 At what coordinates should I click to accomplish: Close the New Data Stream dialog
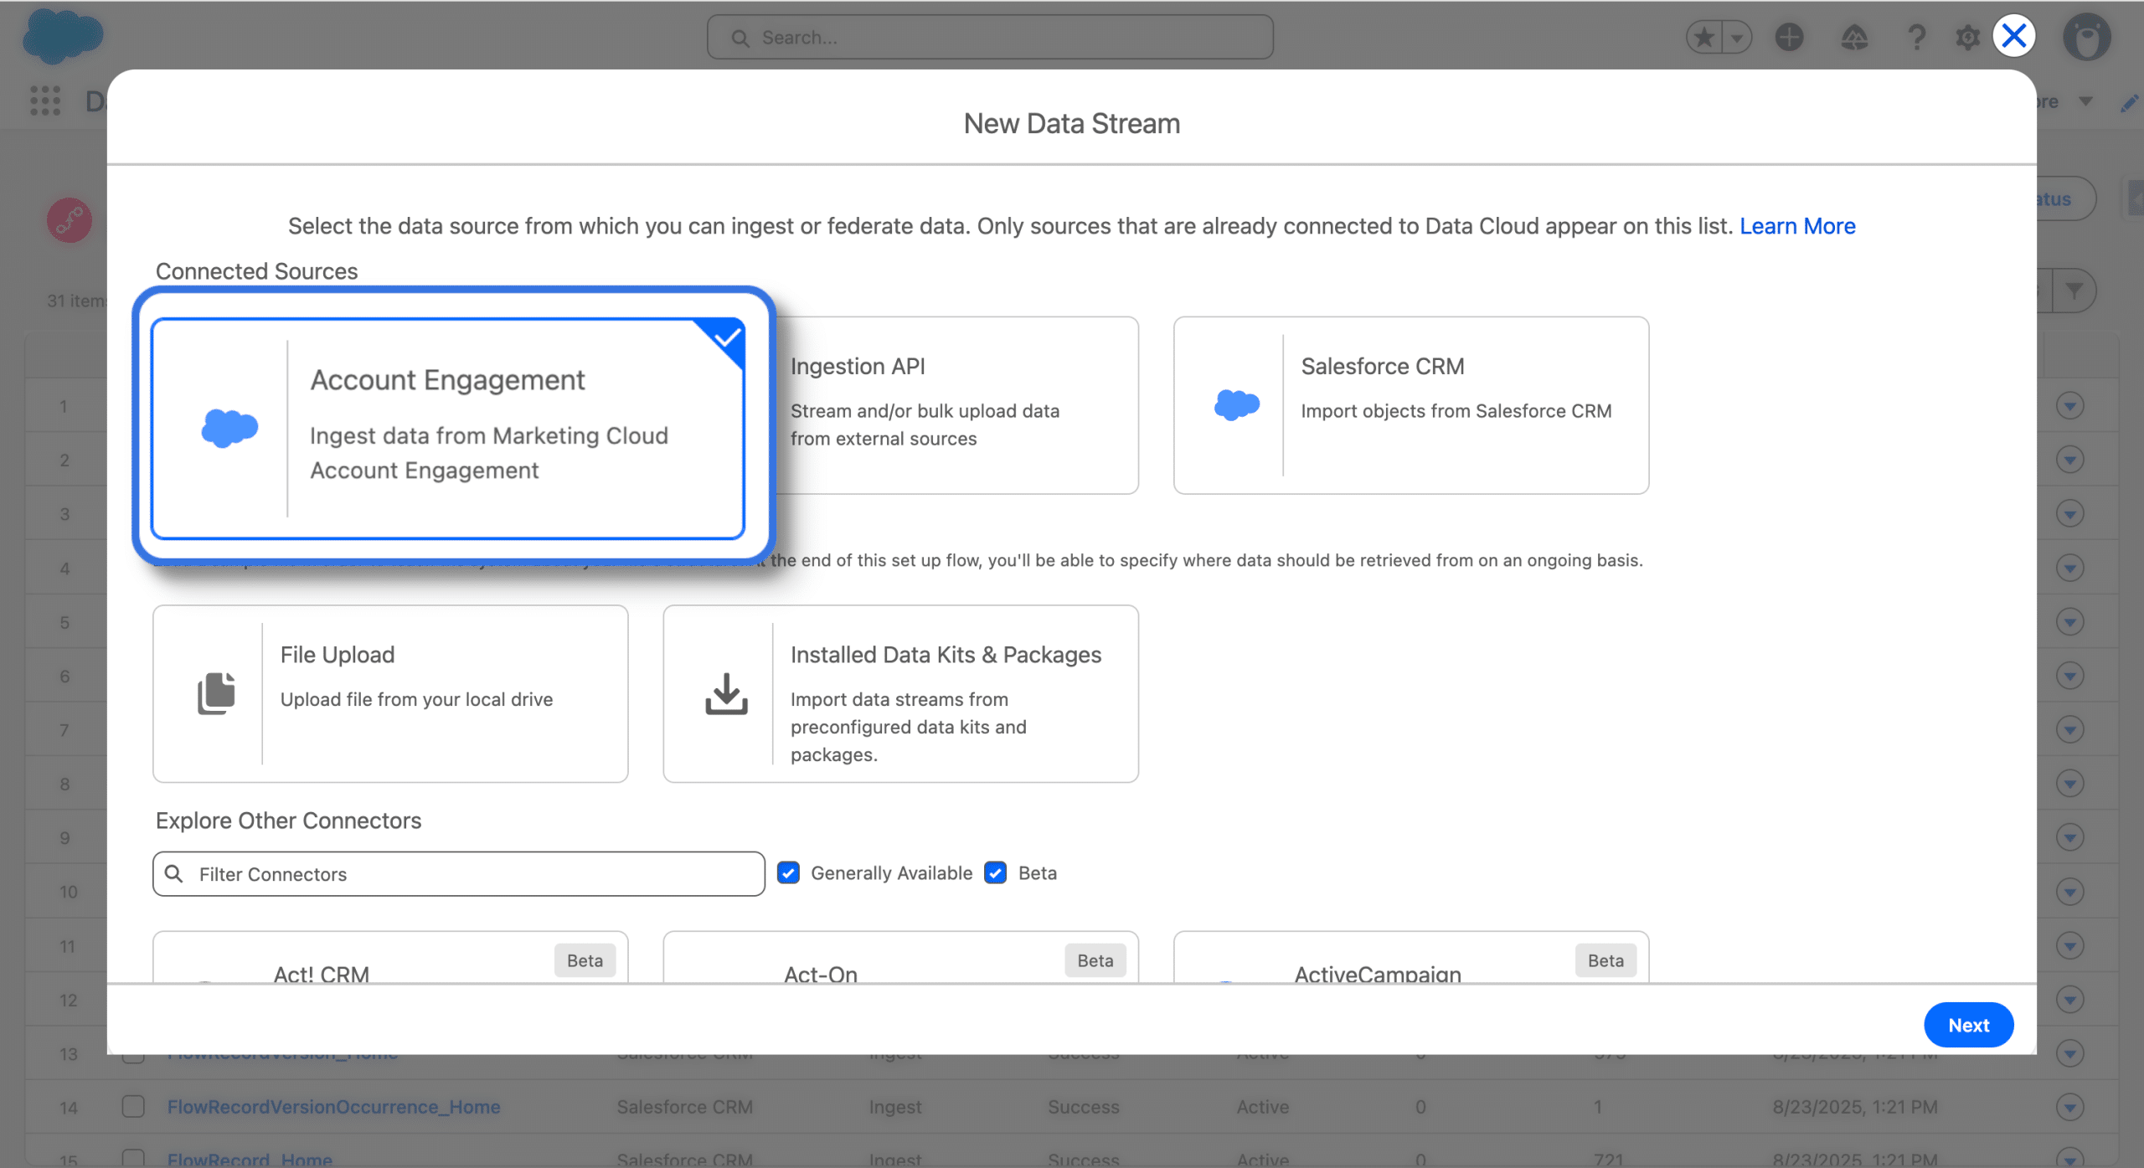2013,35
